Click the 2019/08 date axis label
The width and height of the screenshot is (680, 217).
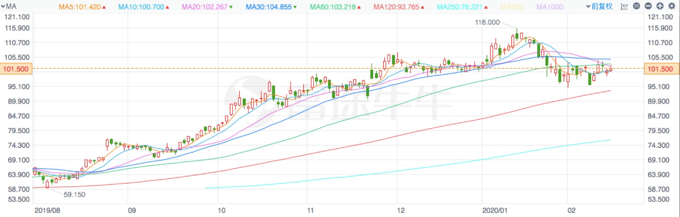(47, 210)
